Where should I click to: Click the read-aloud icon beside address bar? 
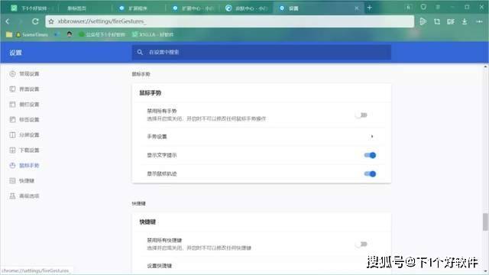423,21
